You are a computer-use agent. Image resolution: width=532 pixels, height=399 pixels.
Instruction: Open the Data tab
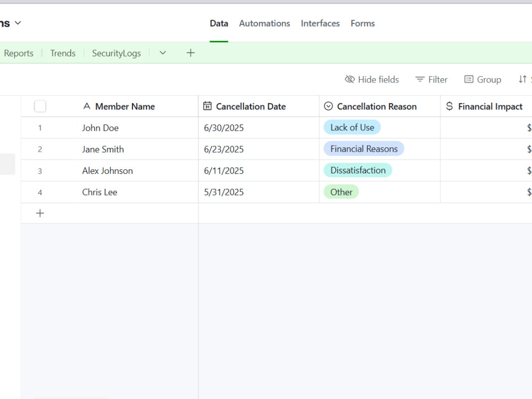(x=219, y=23)
